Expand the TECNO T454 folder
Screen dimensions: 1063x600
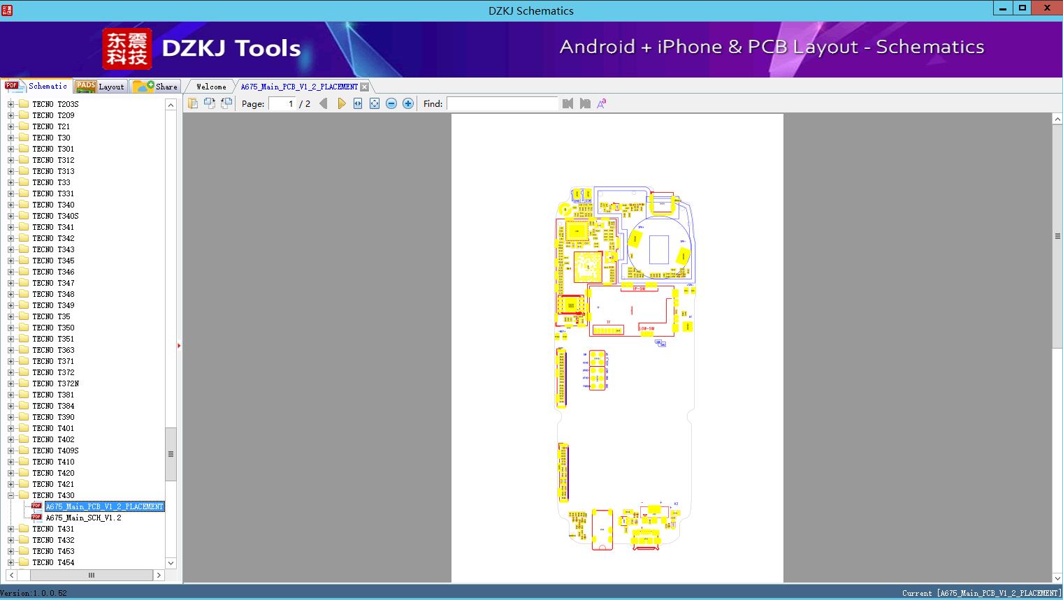tap(10, 562)
